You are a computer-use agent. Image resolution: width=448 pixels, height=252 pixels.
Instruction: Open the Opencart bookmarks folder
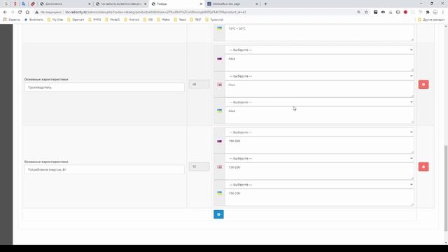point(75,20)
